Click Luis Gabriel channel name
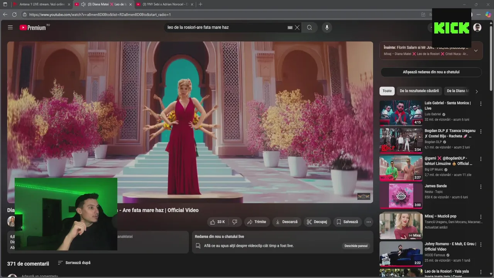Image resolution: width=494 pixels, height=278 pixels. coord(433,114)
